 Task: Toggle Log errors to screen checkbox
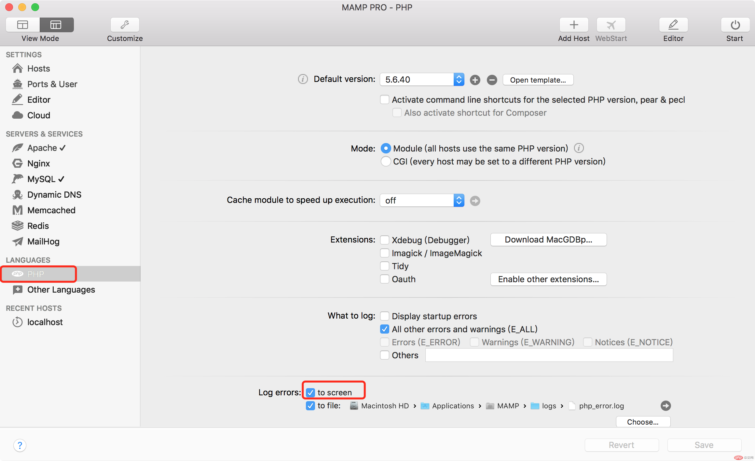coord(310,392)
